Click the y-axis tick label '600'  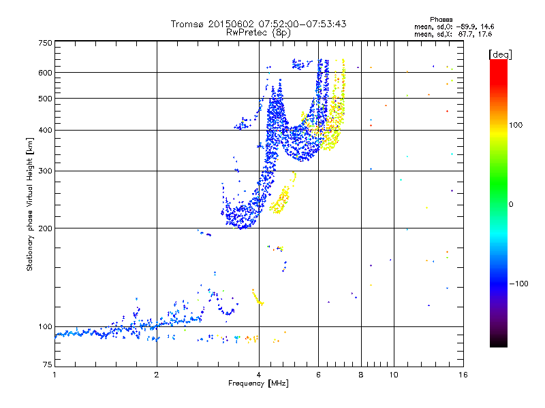click(45, 73)
